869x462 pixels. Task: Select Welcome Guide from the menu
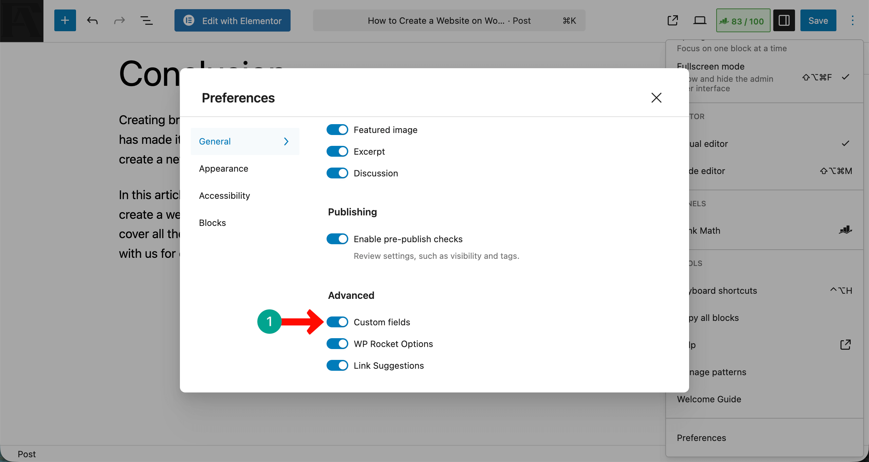pos(709,399)
